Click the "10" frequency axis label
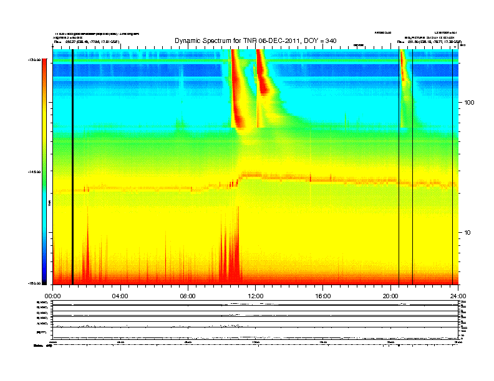Image resolution: width=494 pixels, height=381 pixels. [468, 233]
